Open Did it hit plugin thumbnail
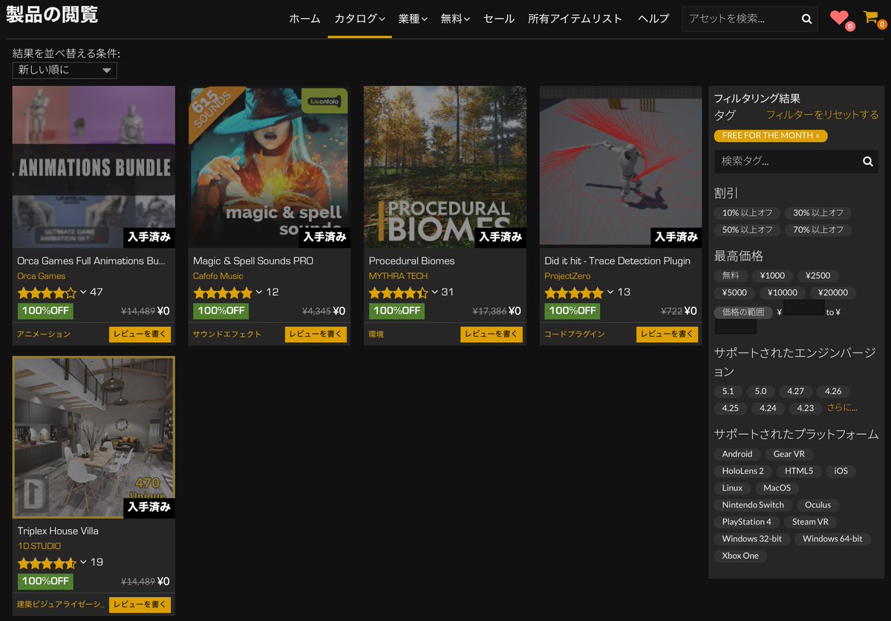 pyautogui.click(x=621, y=167)
